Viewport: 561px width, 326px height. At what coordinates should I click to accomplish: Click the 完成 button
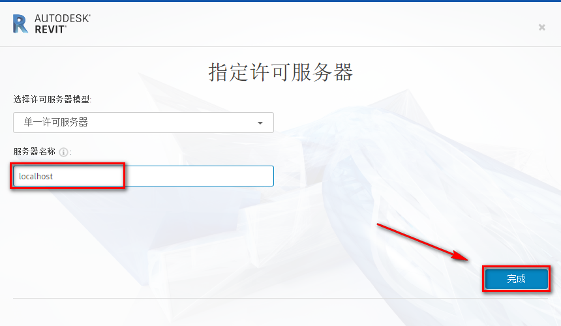(516, 279)
